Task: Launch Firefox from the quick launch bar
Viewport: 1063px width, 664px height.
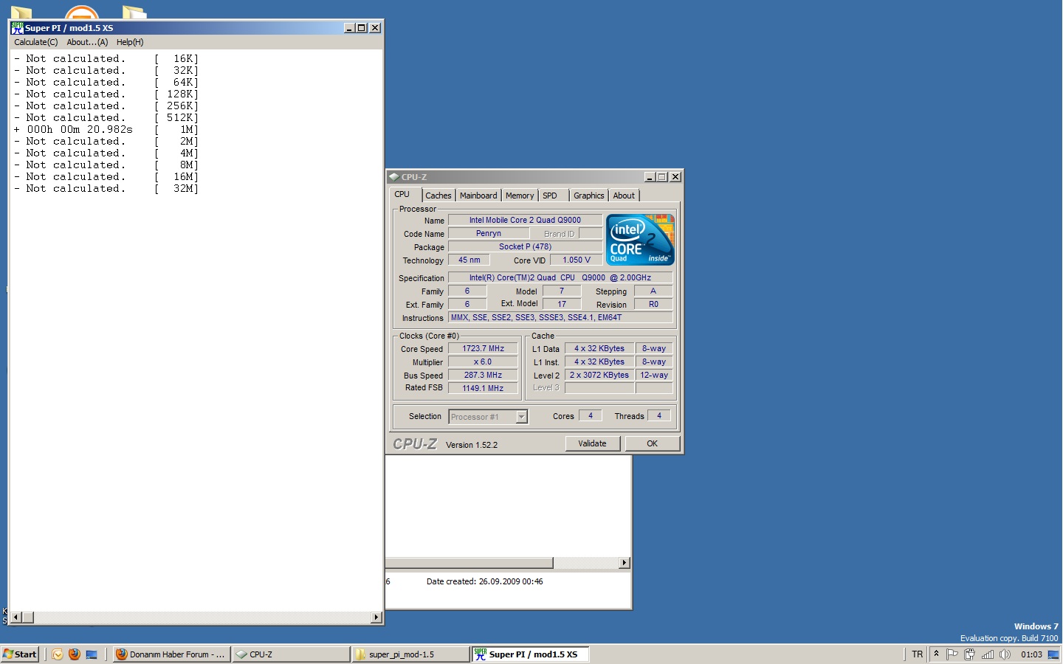Action: point(75,654)
